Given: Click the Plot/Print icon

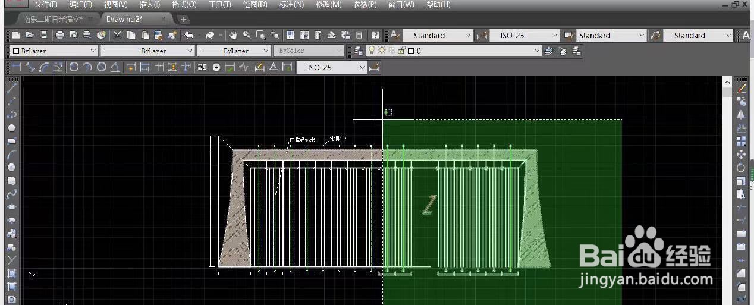Looking at the screenshot, I should (x=60, y=35).
